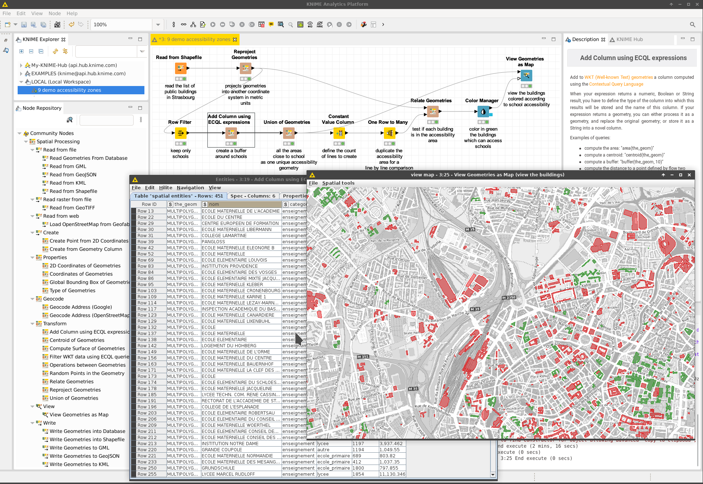Click the Refresh icon in KNIME Explorer
703x484 pixels.
pyautogui.click(x=55, y=51)
